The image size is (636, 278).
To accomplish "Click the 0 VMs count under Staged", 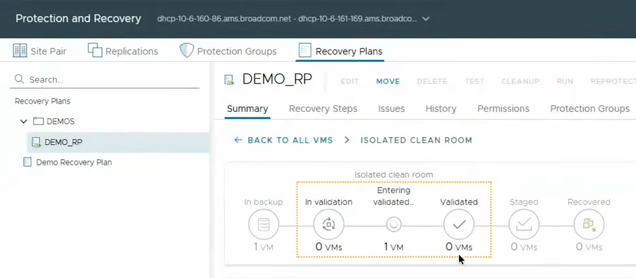I will click(523, 246).
